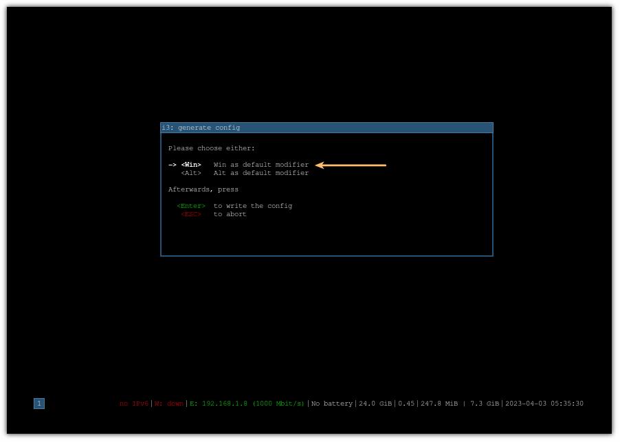Click the 0.45 load status entry
Screen dimensions: 620x442
point(406,404)
